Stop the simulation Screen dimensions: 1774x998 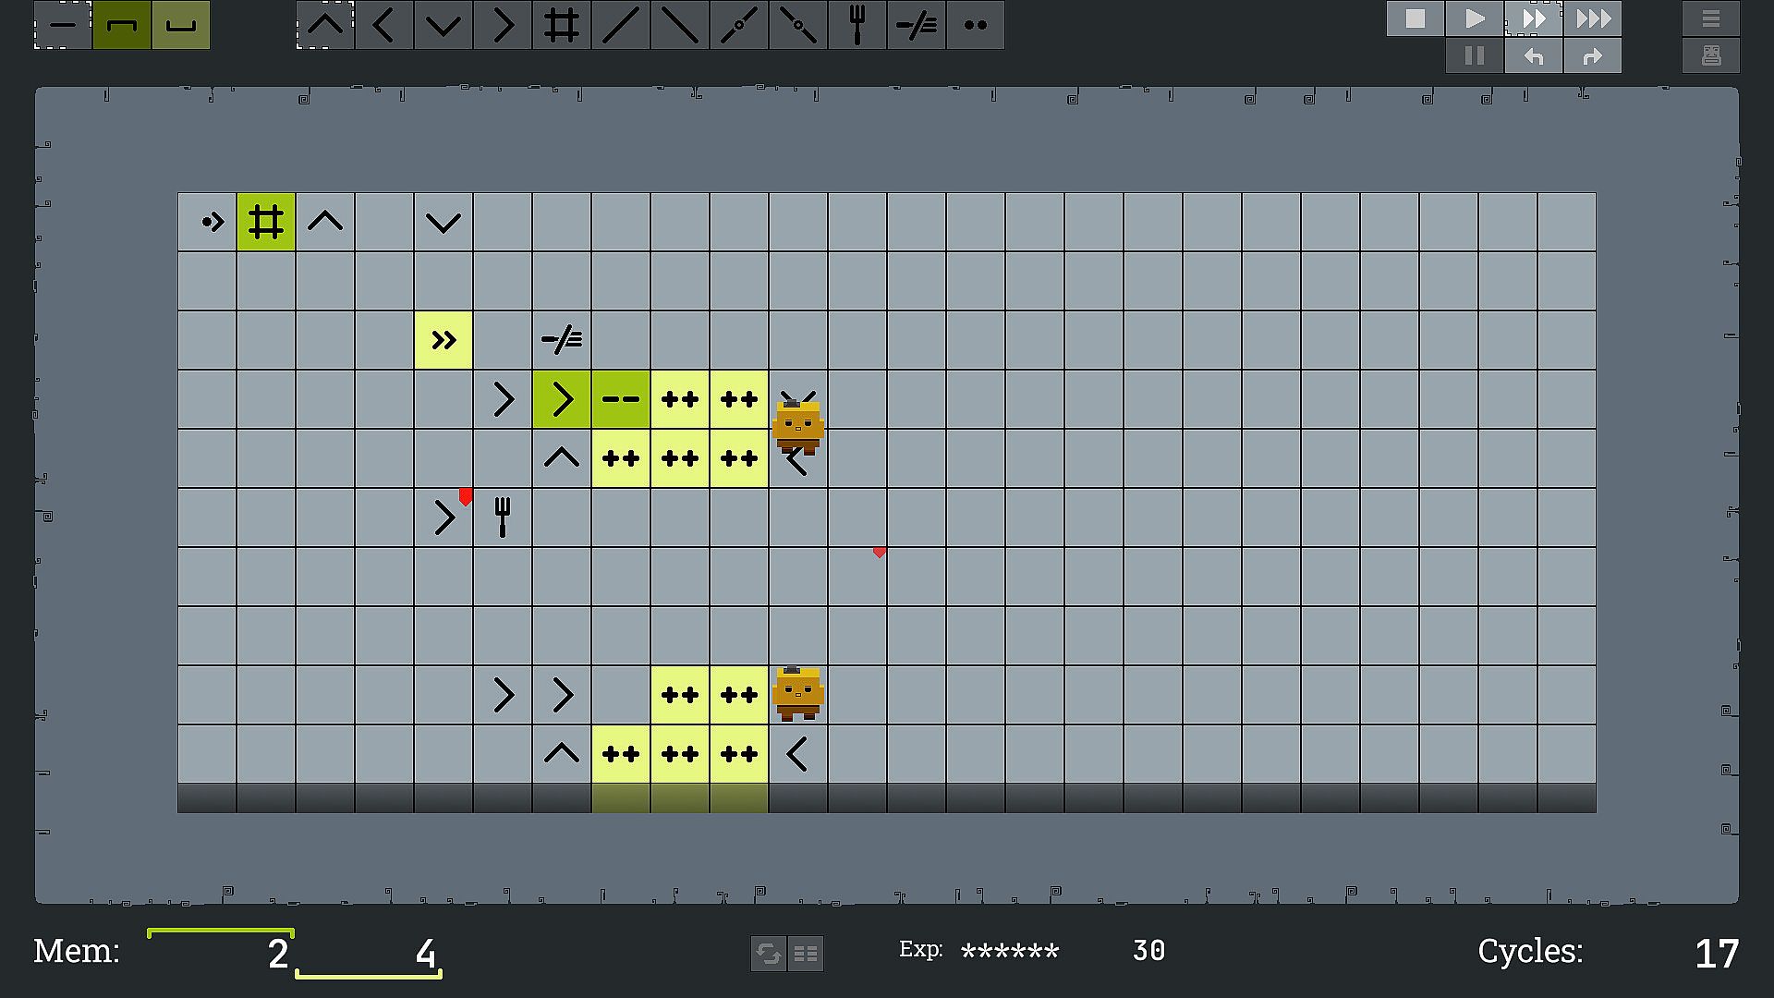point(1416,18)
